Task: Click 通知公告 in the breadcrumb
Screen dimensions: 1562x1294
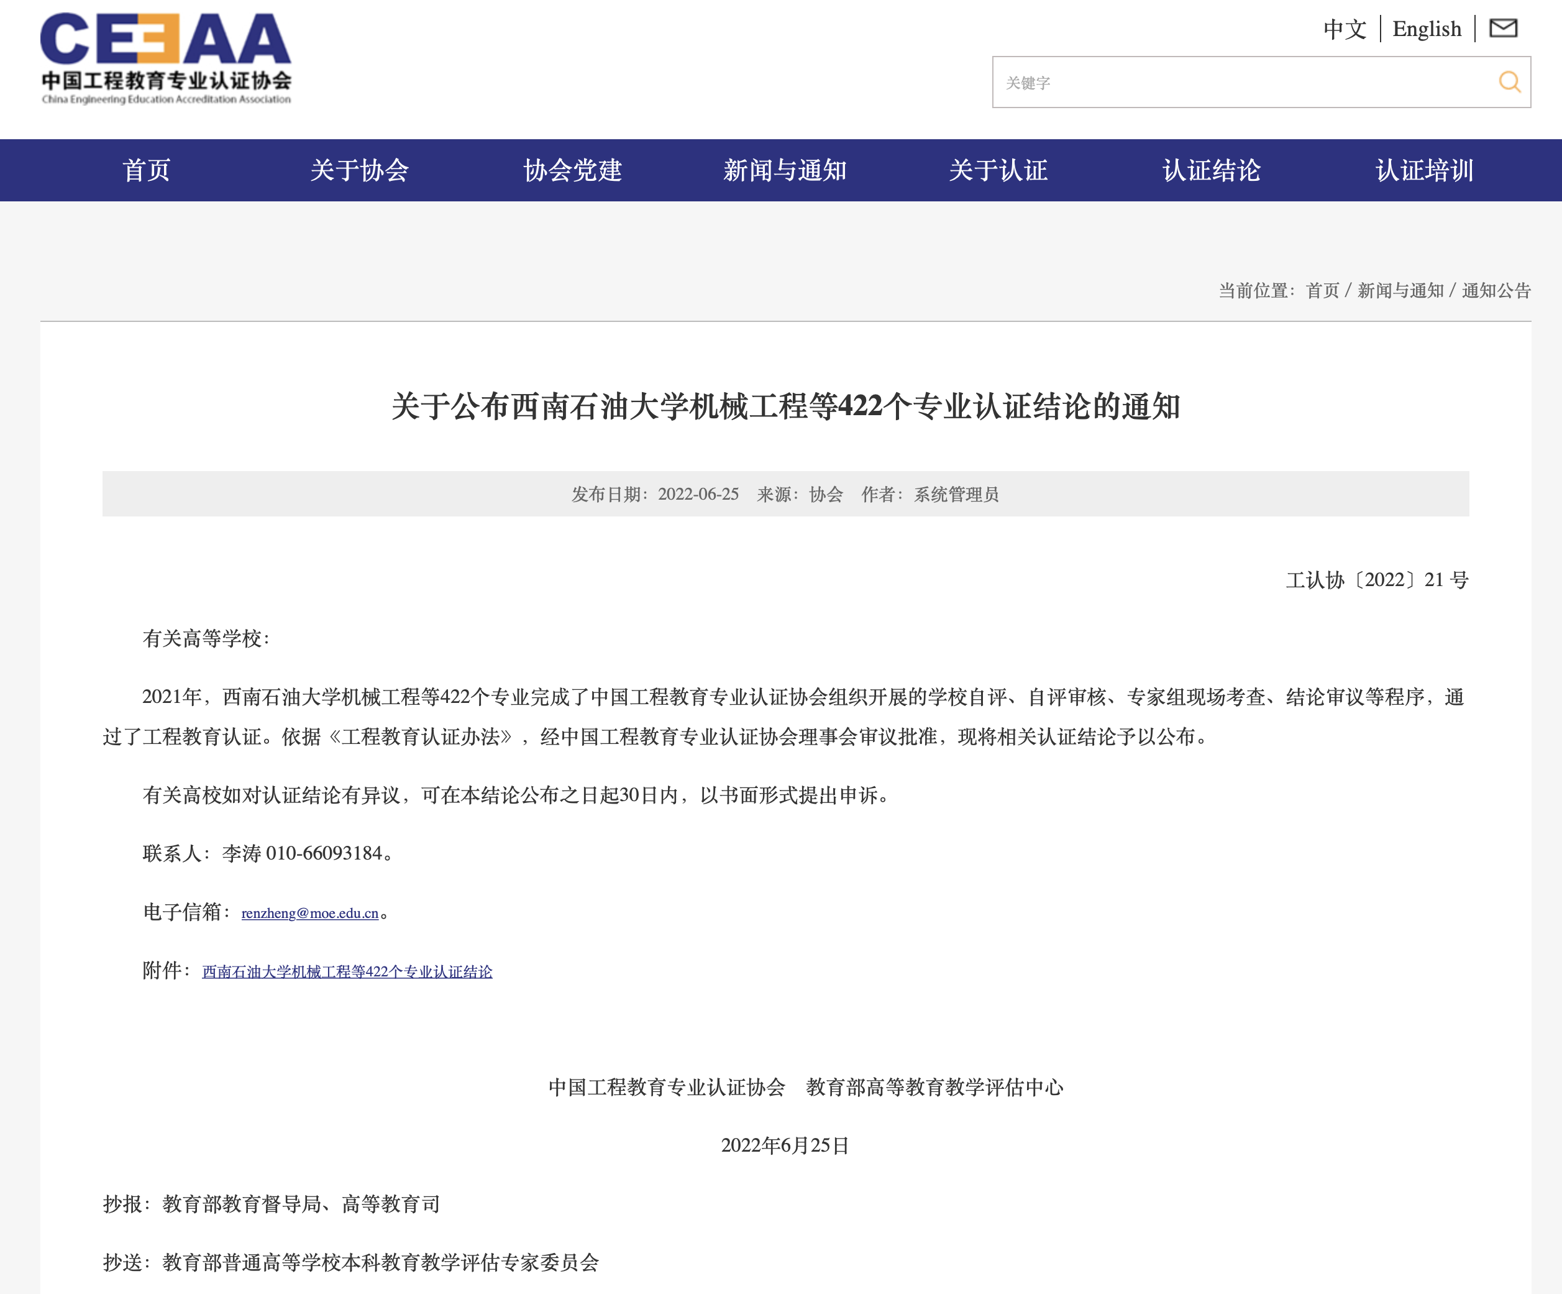Action: point(1497,290)
